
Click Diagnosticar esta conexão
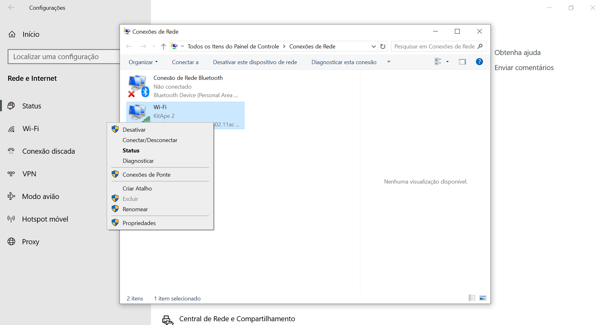pos(344,62)
